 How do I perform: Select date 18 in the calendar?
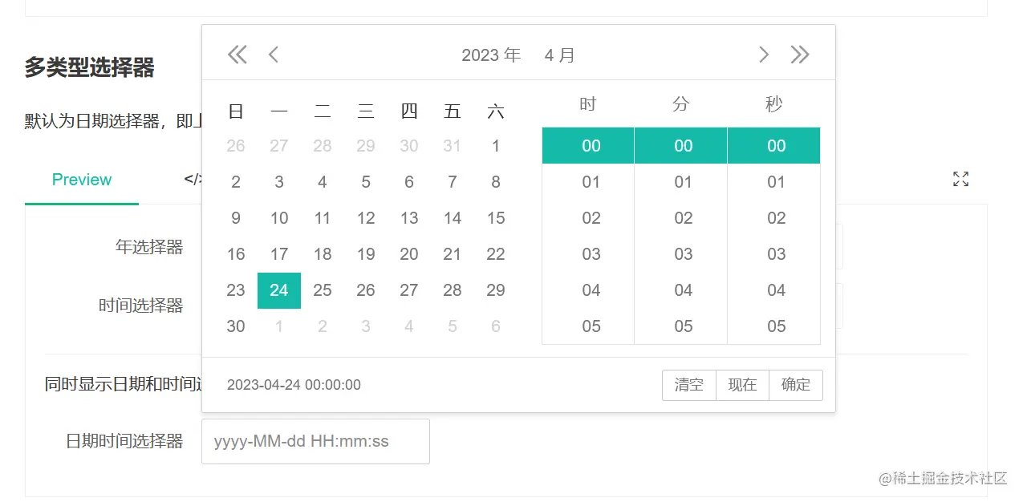point(323,254)
